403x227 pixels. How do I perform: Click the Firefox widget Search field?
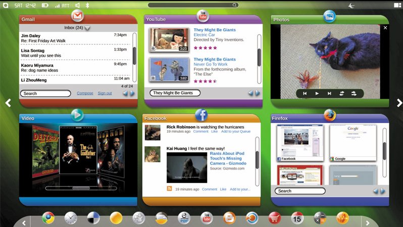(300, 191)
